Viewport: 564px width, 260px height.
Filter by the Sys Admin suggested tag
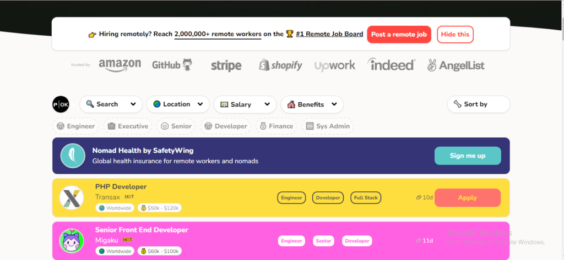[x=328, y=126]
